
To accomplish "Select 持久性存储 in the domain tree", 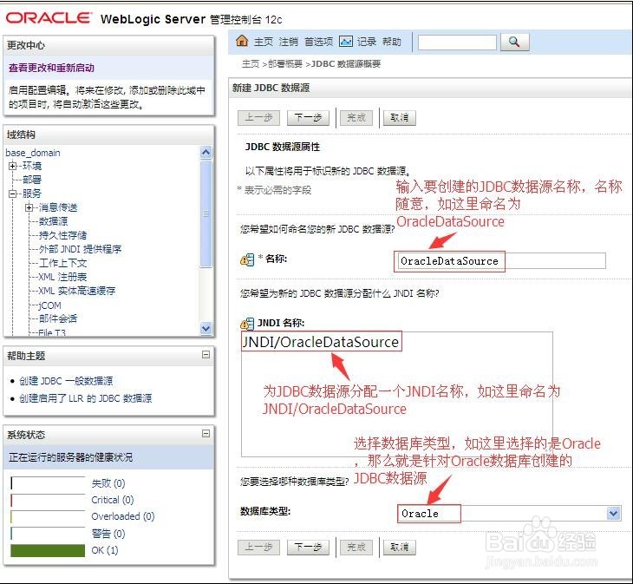I will click(62, 235).
